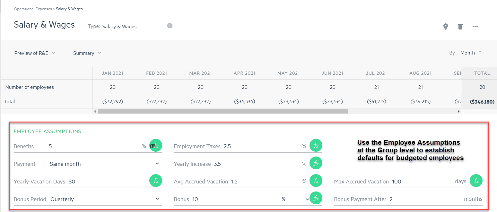
Task: Click the formula icon for Employment Taxes
Action: [316, 146]
